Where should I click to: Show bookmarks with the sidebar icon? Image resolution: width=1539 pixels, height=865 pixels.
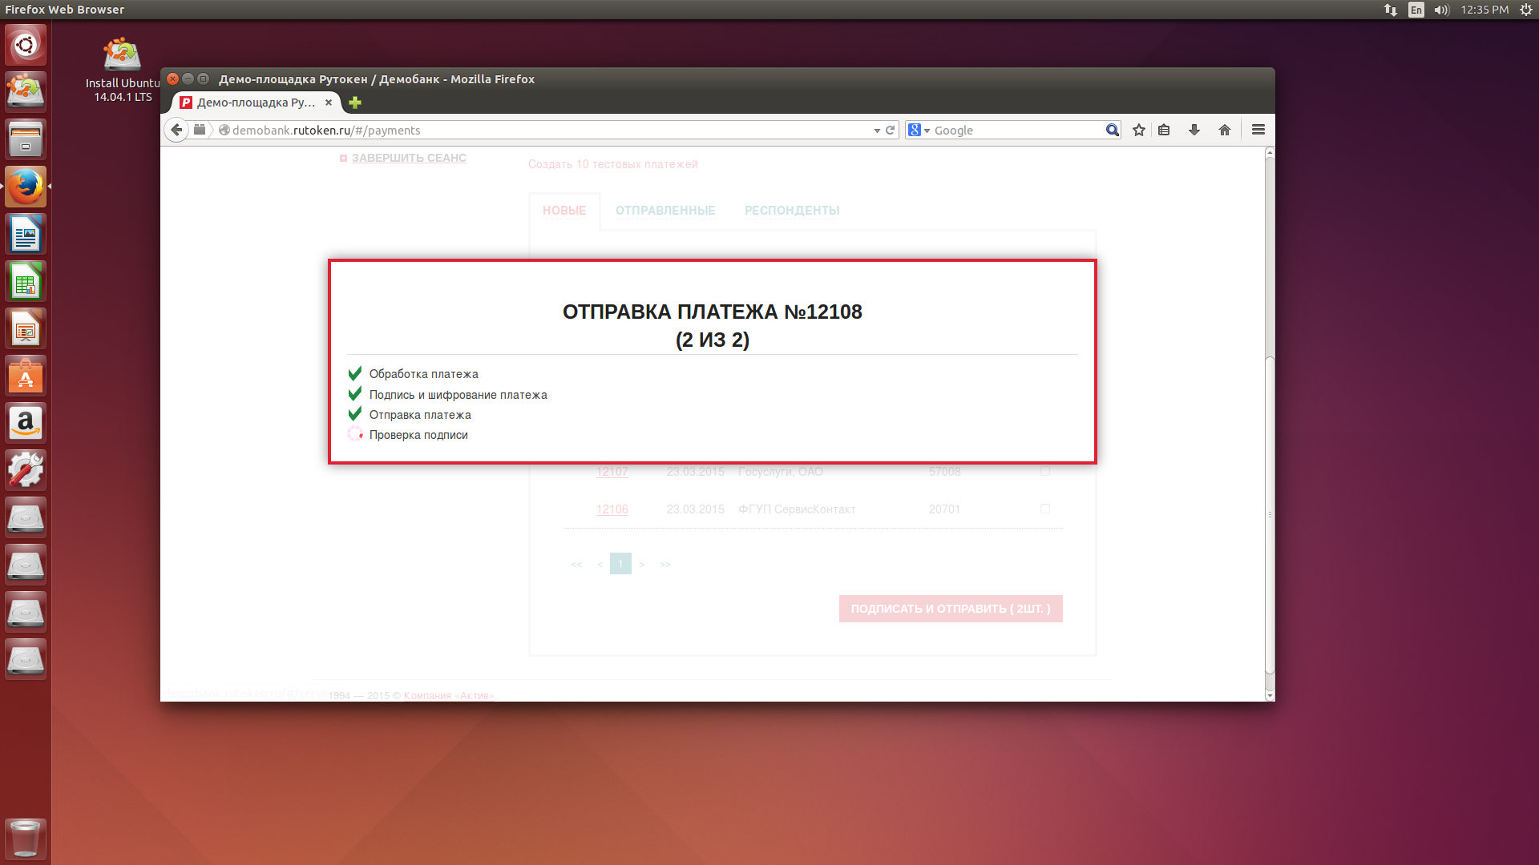tap(1164, 130)
